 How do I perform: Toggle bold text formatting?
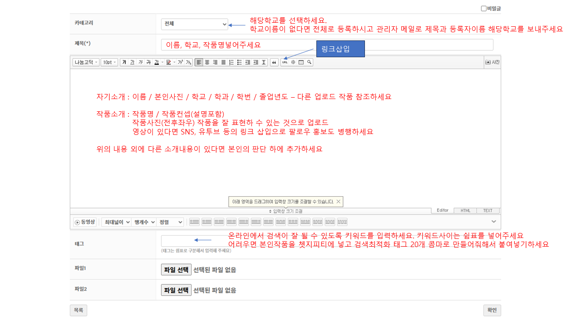coord(124,62)
